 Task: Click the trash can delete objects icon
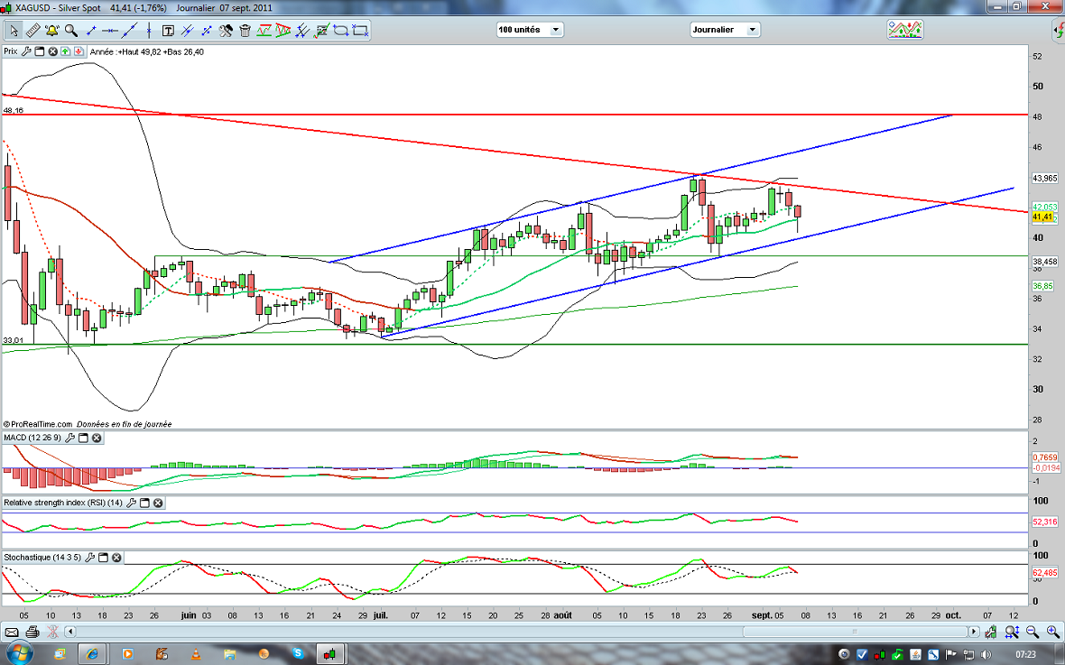click(245, 30)
